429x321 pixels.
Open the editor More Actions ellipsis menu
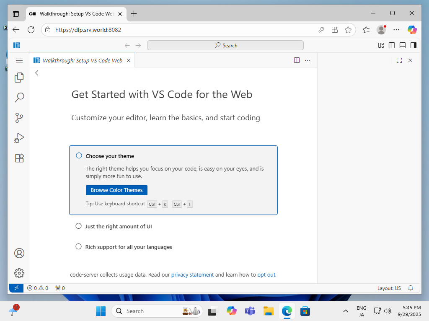pos(308,60)
